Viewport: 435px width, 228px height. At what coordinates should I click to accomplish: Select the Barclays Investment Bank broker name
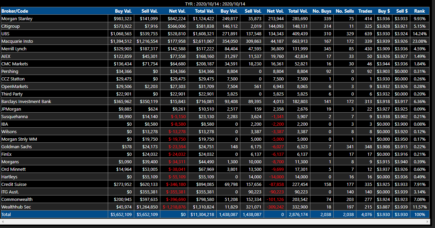(x=26, y=101)
